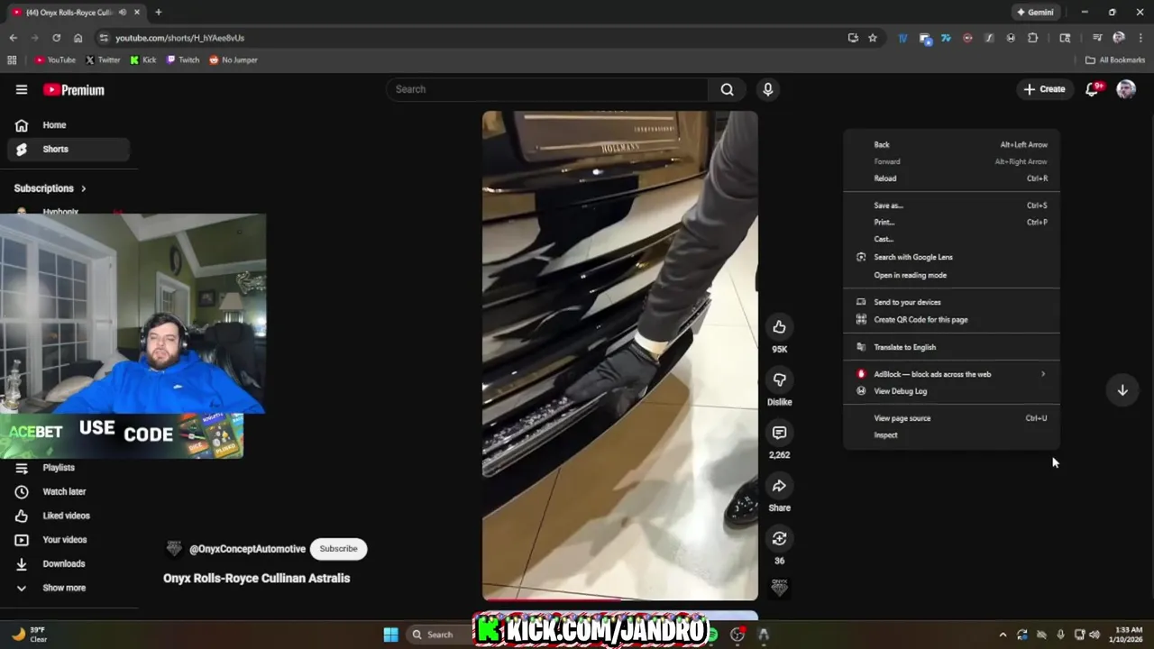Select Inspect in the context menu
This screenshot has width=1154, height=649.
click(x=951, y=435)
